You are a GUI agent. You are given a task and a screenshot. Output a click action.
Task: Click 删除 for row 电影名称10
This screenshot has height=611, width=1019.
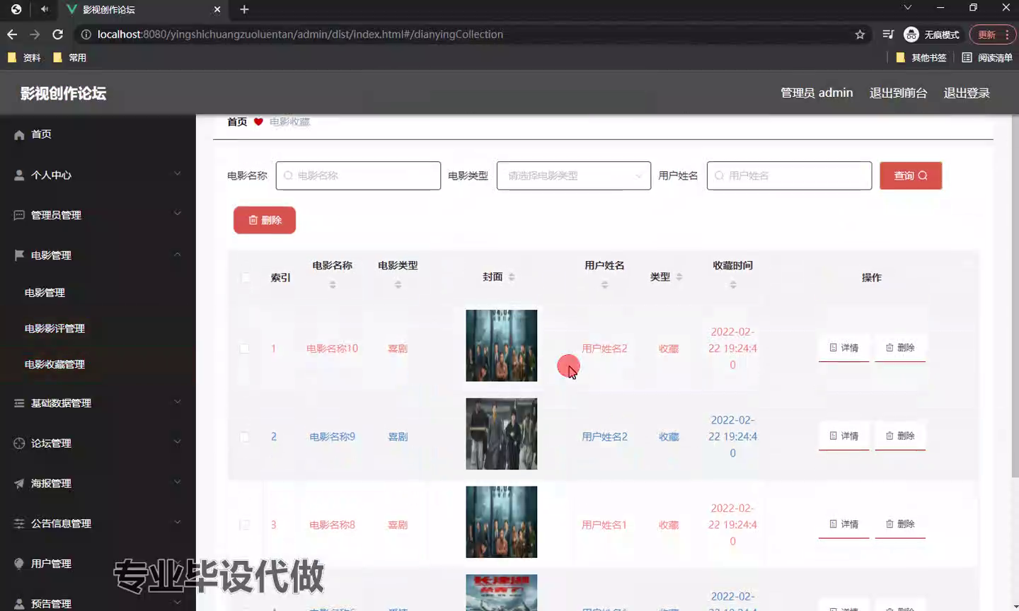pyautogui.click(x=900, y=348)
